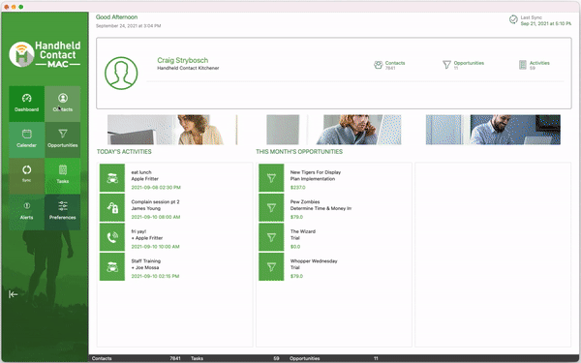Image resolution: width=581 pixels, height=363 pixels.
Task: Select The Wizard opportunity title
Action: [303, 231]
